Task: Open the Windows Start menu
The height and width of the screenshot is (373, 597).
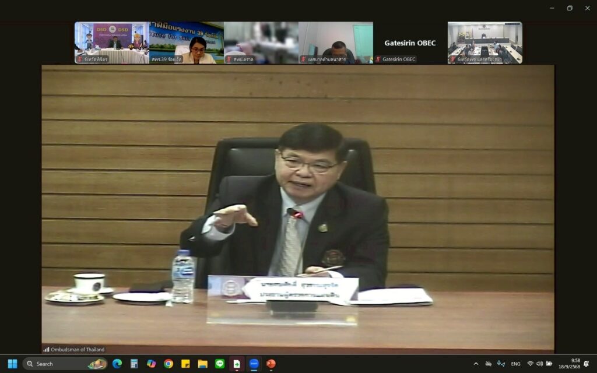Action: pyautogui.click(x=12, y=364)
